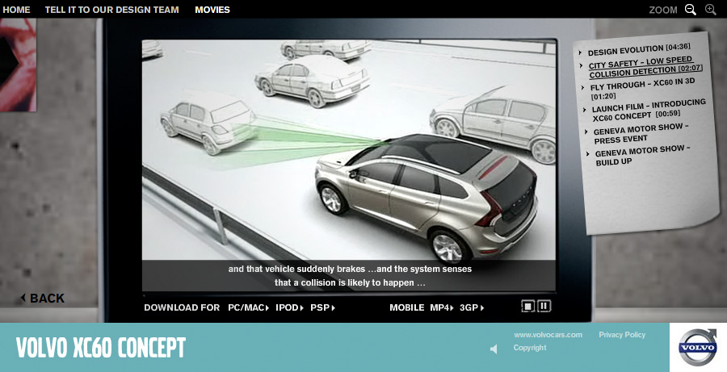727x372 pixels.
Task: Play the Design Evolution movie
Action: 639,49
